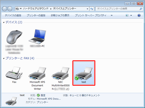The width and height of the screenshot is (145, 108).
Task: Open the view options dropdown arrow
Action: coord(131,15)
